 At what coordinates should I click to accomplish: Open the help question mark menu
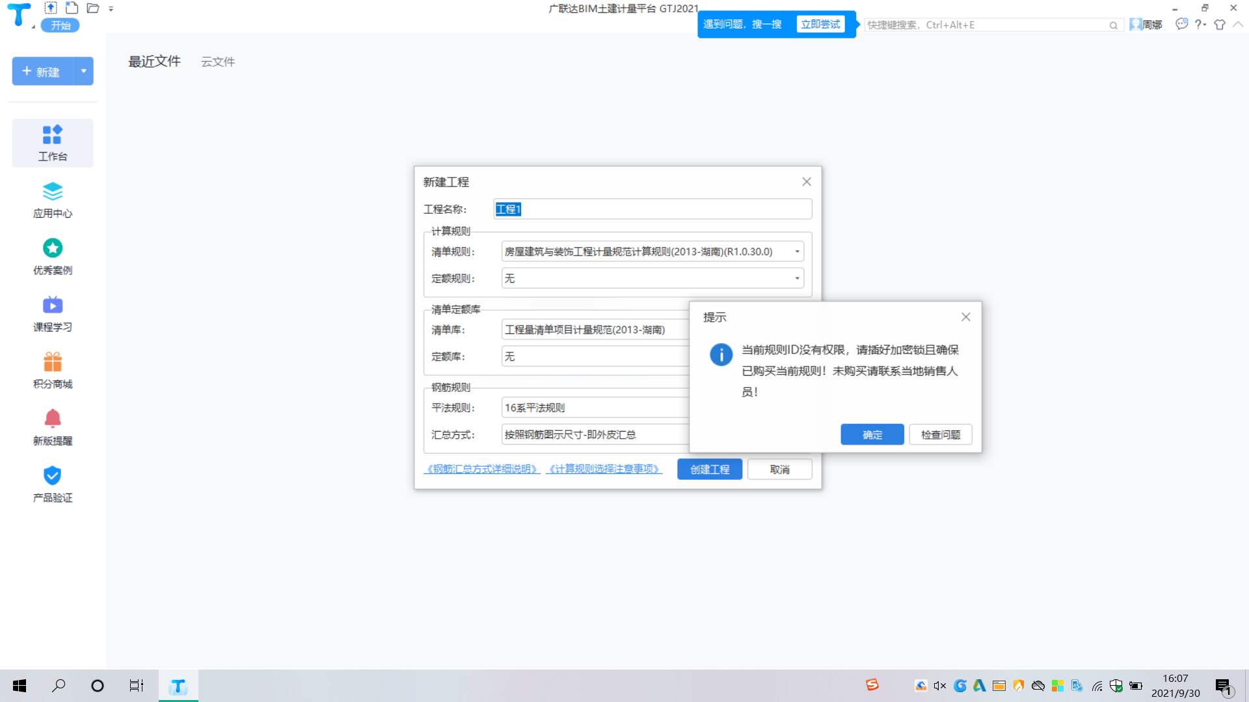[x=1200, y=24]
